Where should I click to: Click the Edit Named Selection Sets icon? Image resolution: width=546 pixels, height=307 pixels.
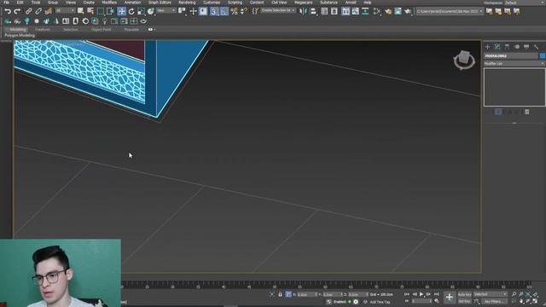(255, 11)
